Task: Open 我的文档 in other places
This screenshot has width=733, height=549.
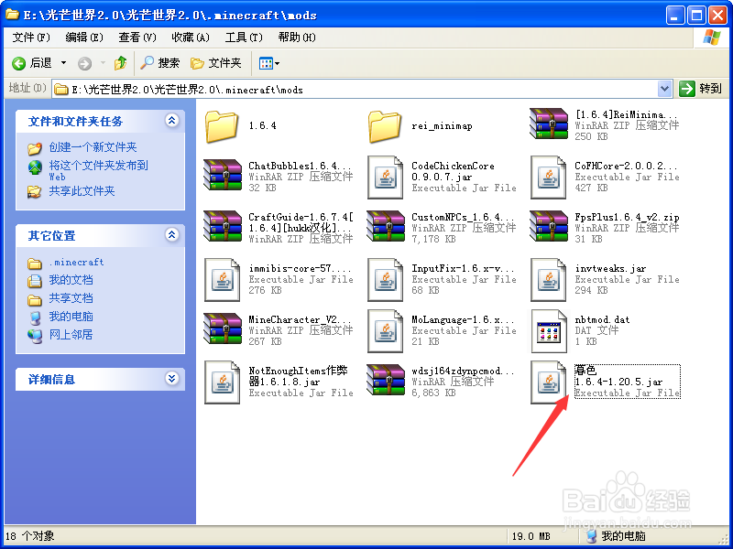Action: tap(71, 280)
